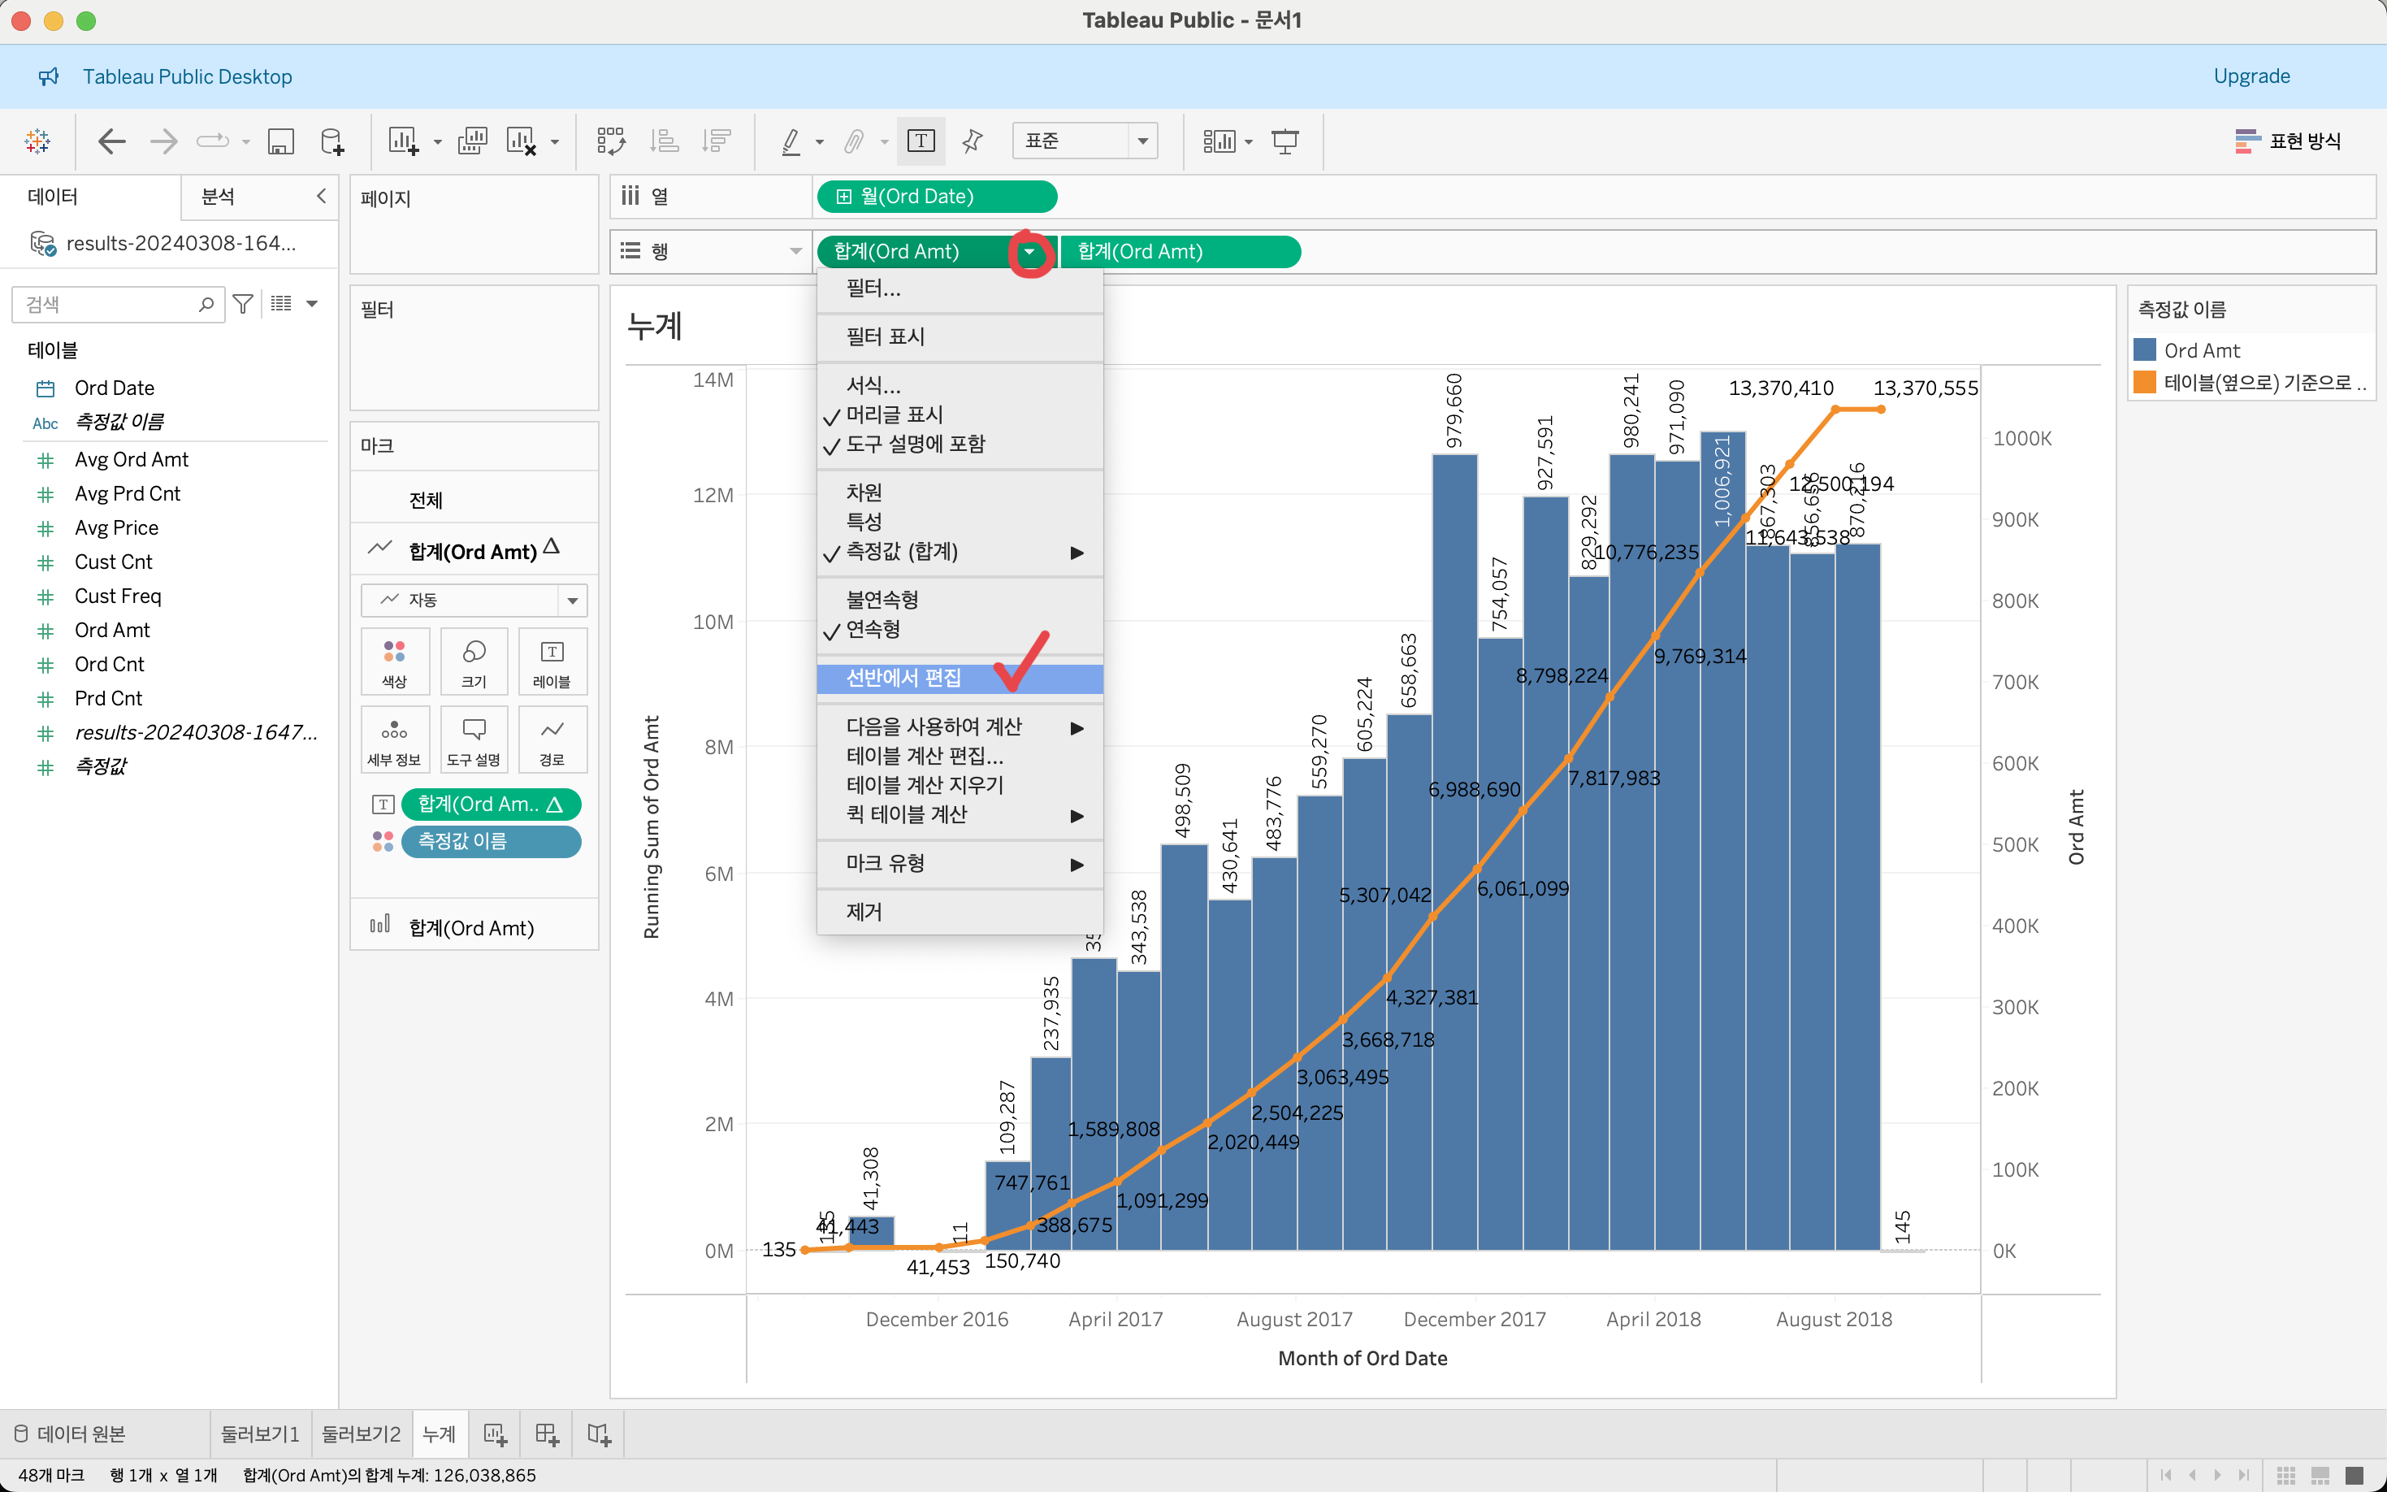Click the sort ascending icon
The height and width of the screenshot is (1492, 2387).
[x=664, y=141]
